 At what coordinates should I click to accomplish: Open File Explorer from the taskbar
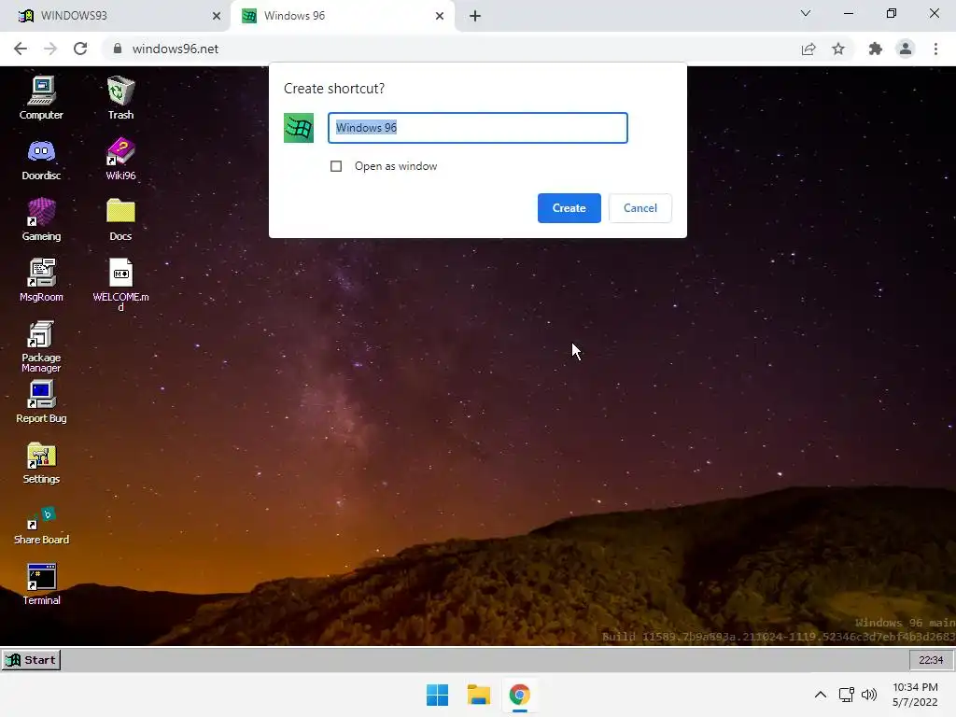[x=479, y=695]
